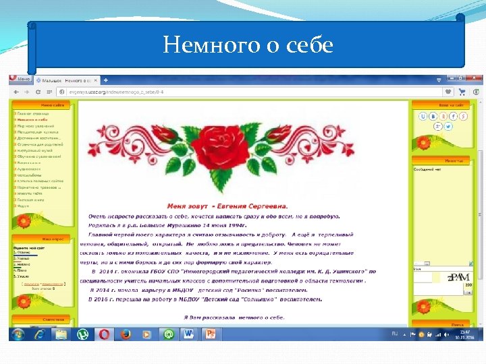Select poll answer 1. Отлично

(22, 252)
